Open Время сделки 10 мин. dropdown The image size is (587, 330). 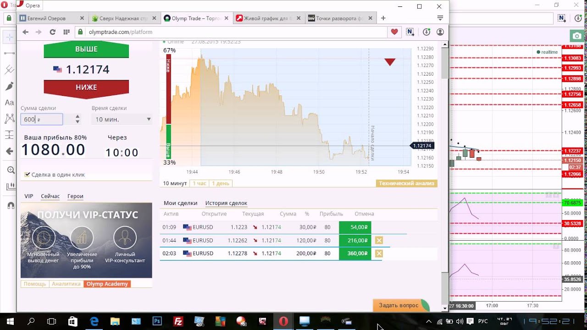pyautogui.click(x=122, y=119)
